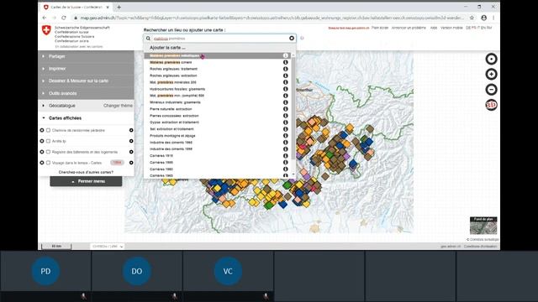Click participant VC avatar in the call strip

(228, 271)
